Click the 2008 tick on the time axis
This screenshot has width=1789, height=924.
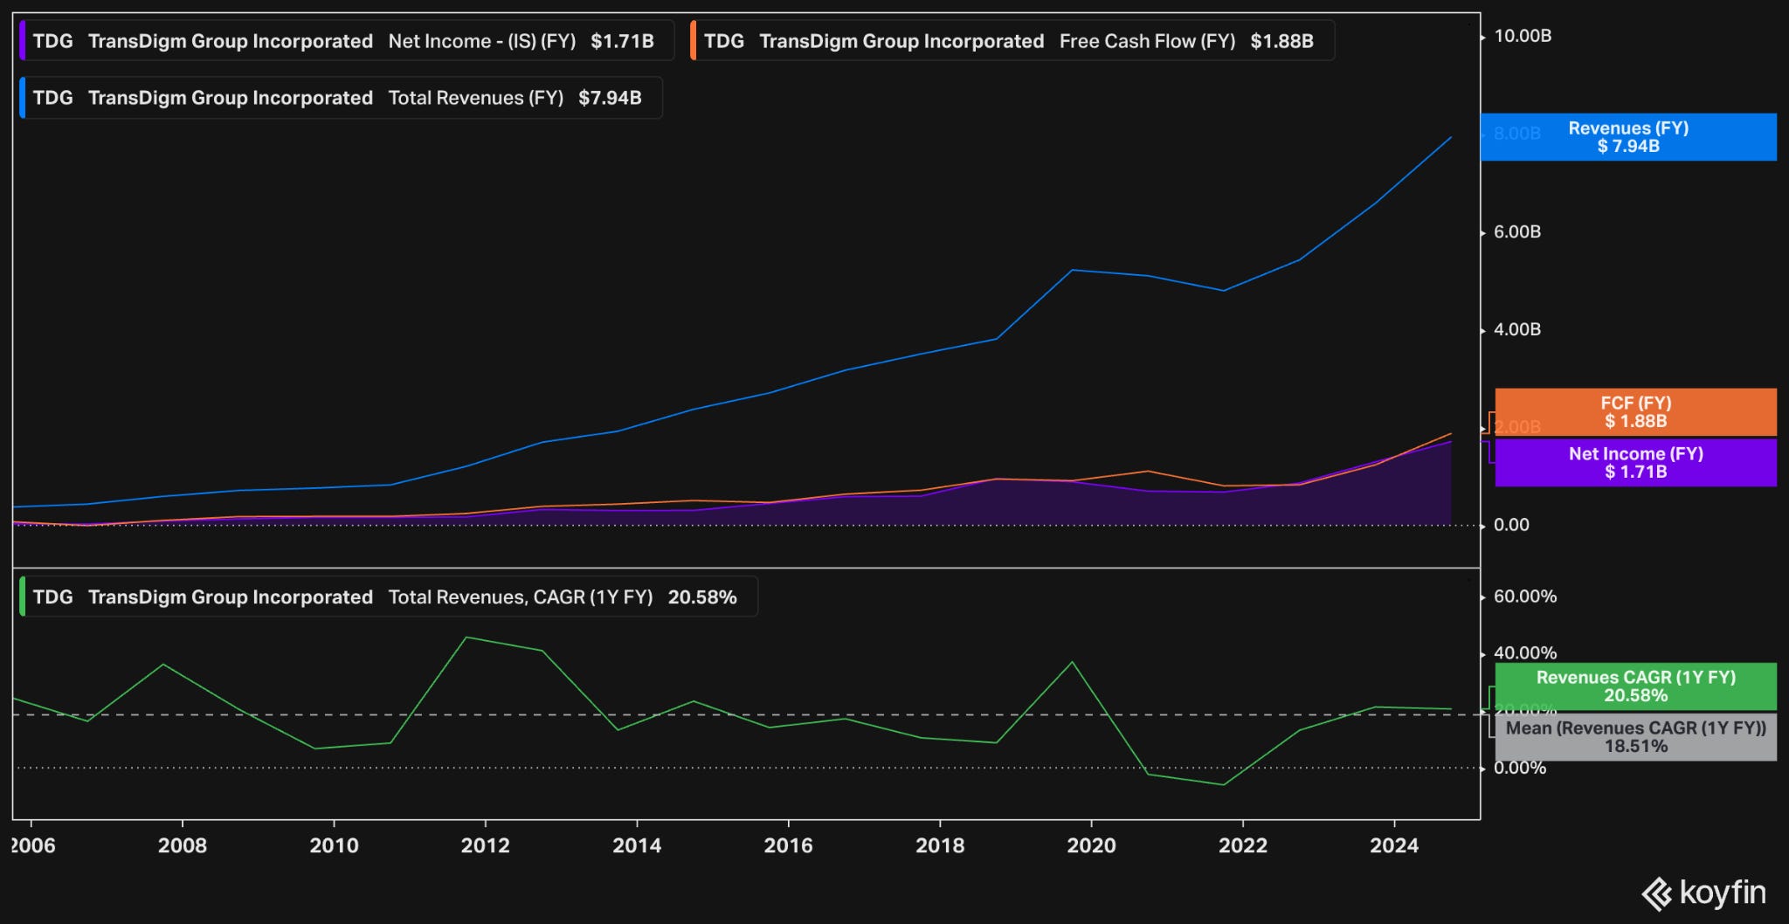(x=183, y=845)
